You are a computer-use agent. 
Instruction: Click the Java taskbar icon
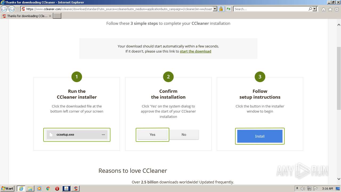pos(66,189)
